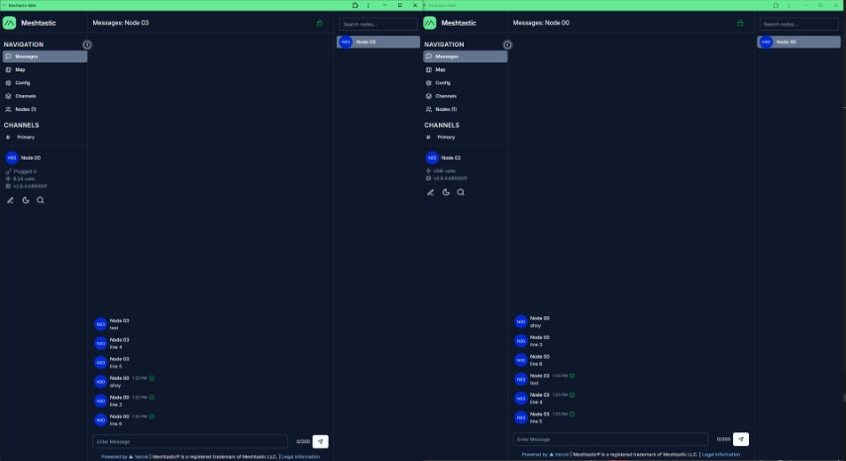The image size is (846, 461).
Task: Click the 'line 5' message text received from Node 03
Action: (114, 367)
